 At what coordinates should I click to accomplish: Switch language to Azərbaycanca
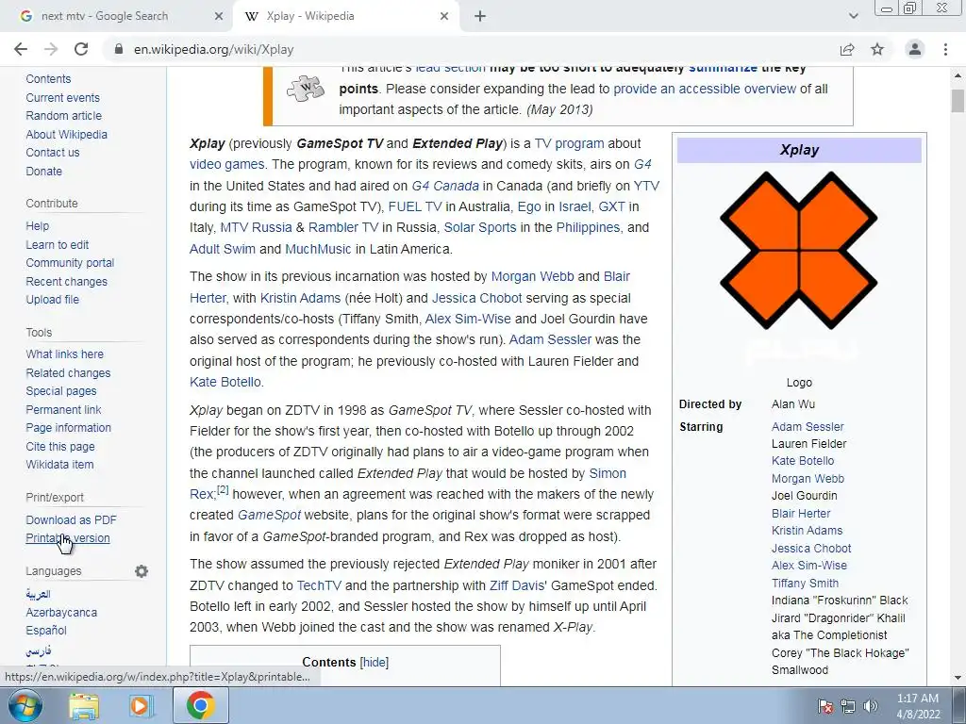click(x=61, y=613)
